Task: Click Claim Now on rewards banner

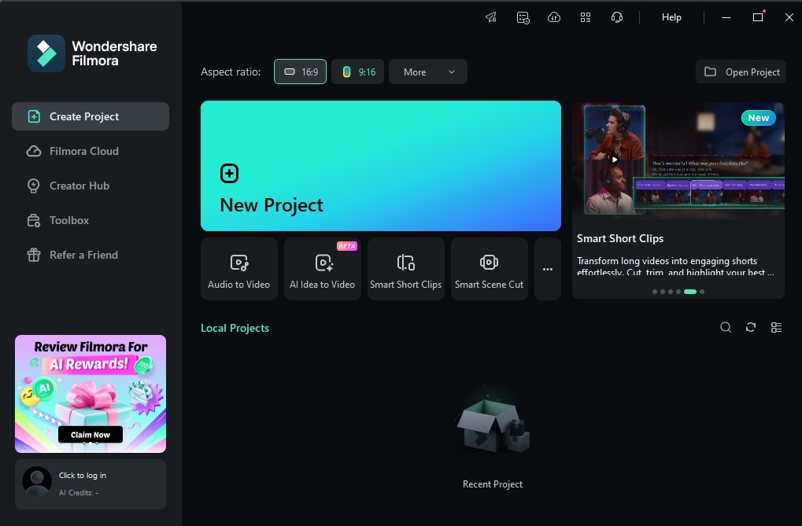Action: click(91, 435)
